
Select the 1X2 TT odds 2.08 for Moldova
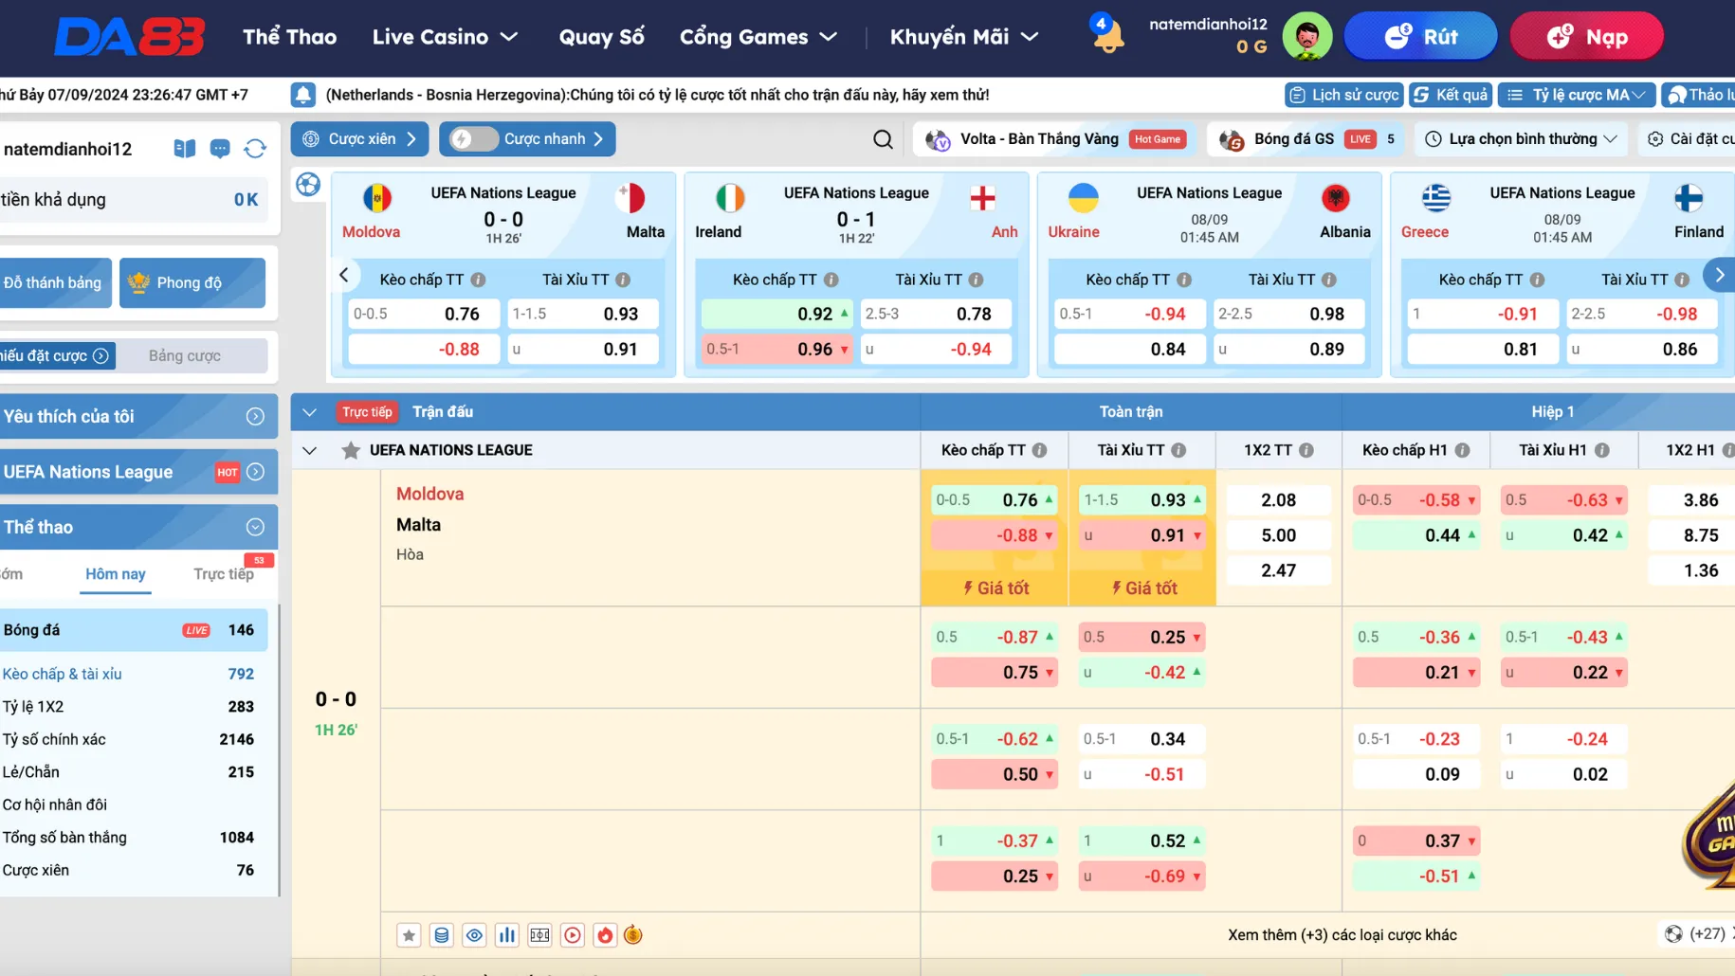[1279, 500]
